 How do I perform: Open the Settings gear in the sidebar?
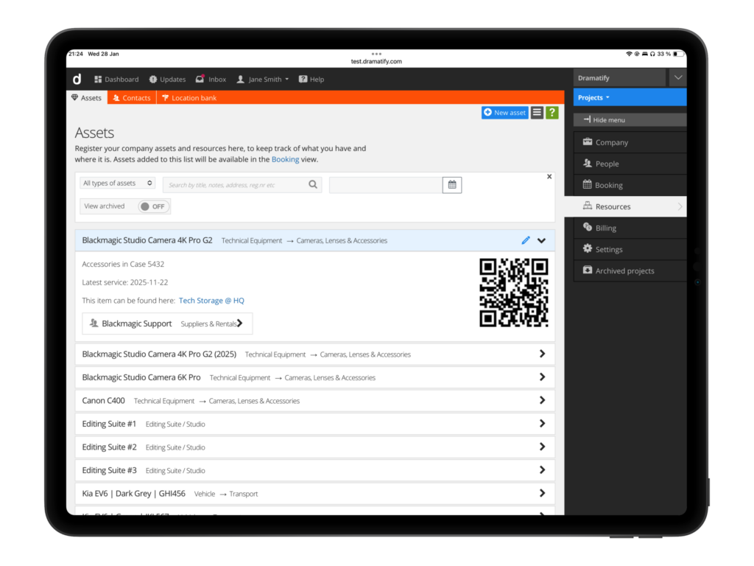point(610,249)
